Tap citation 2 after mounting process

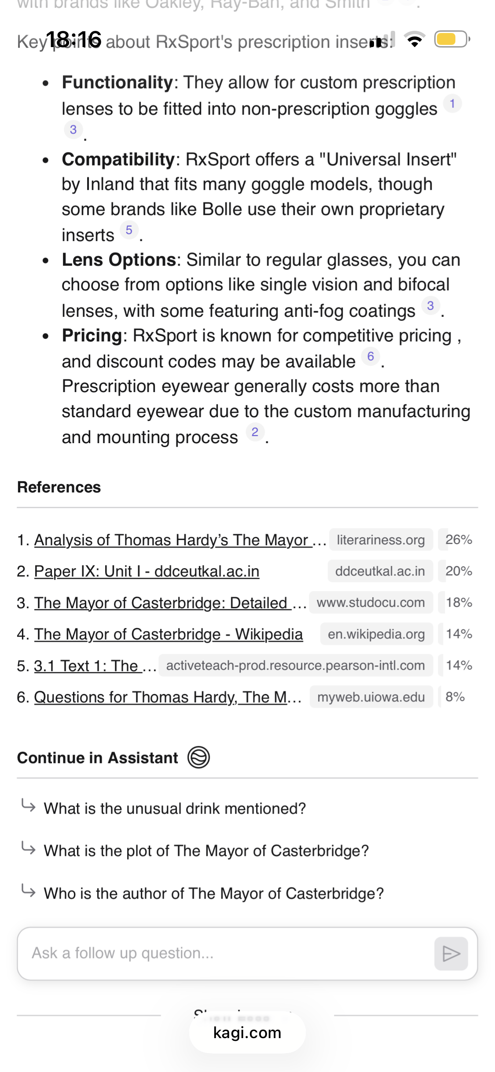pos(255,432)
